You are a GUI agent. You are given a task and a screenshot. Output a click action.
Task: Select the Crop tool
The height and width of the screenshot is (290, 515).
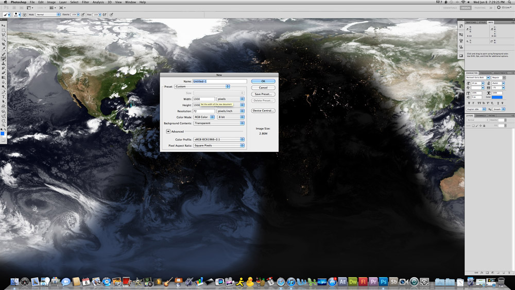tap(4, 44)
